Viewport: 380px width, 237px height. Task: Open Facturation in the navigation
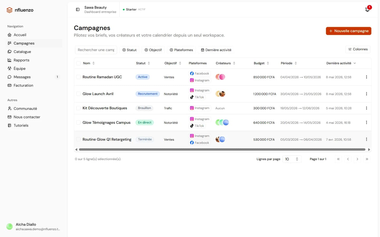[x=34, y=85]
